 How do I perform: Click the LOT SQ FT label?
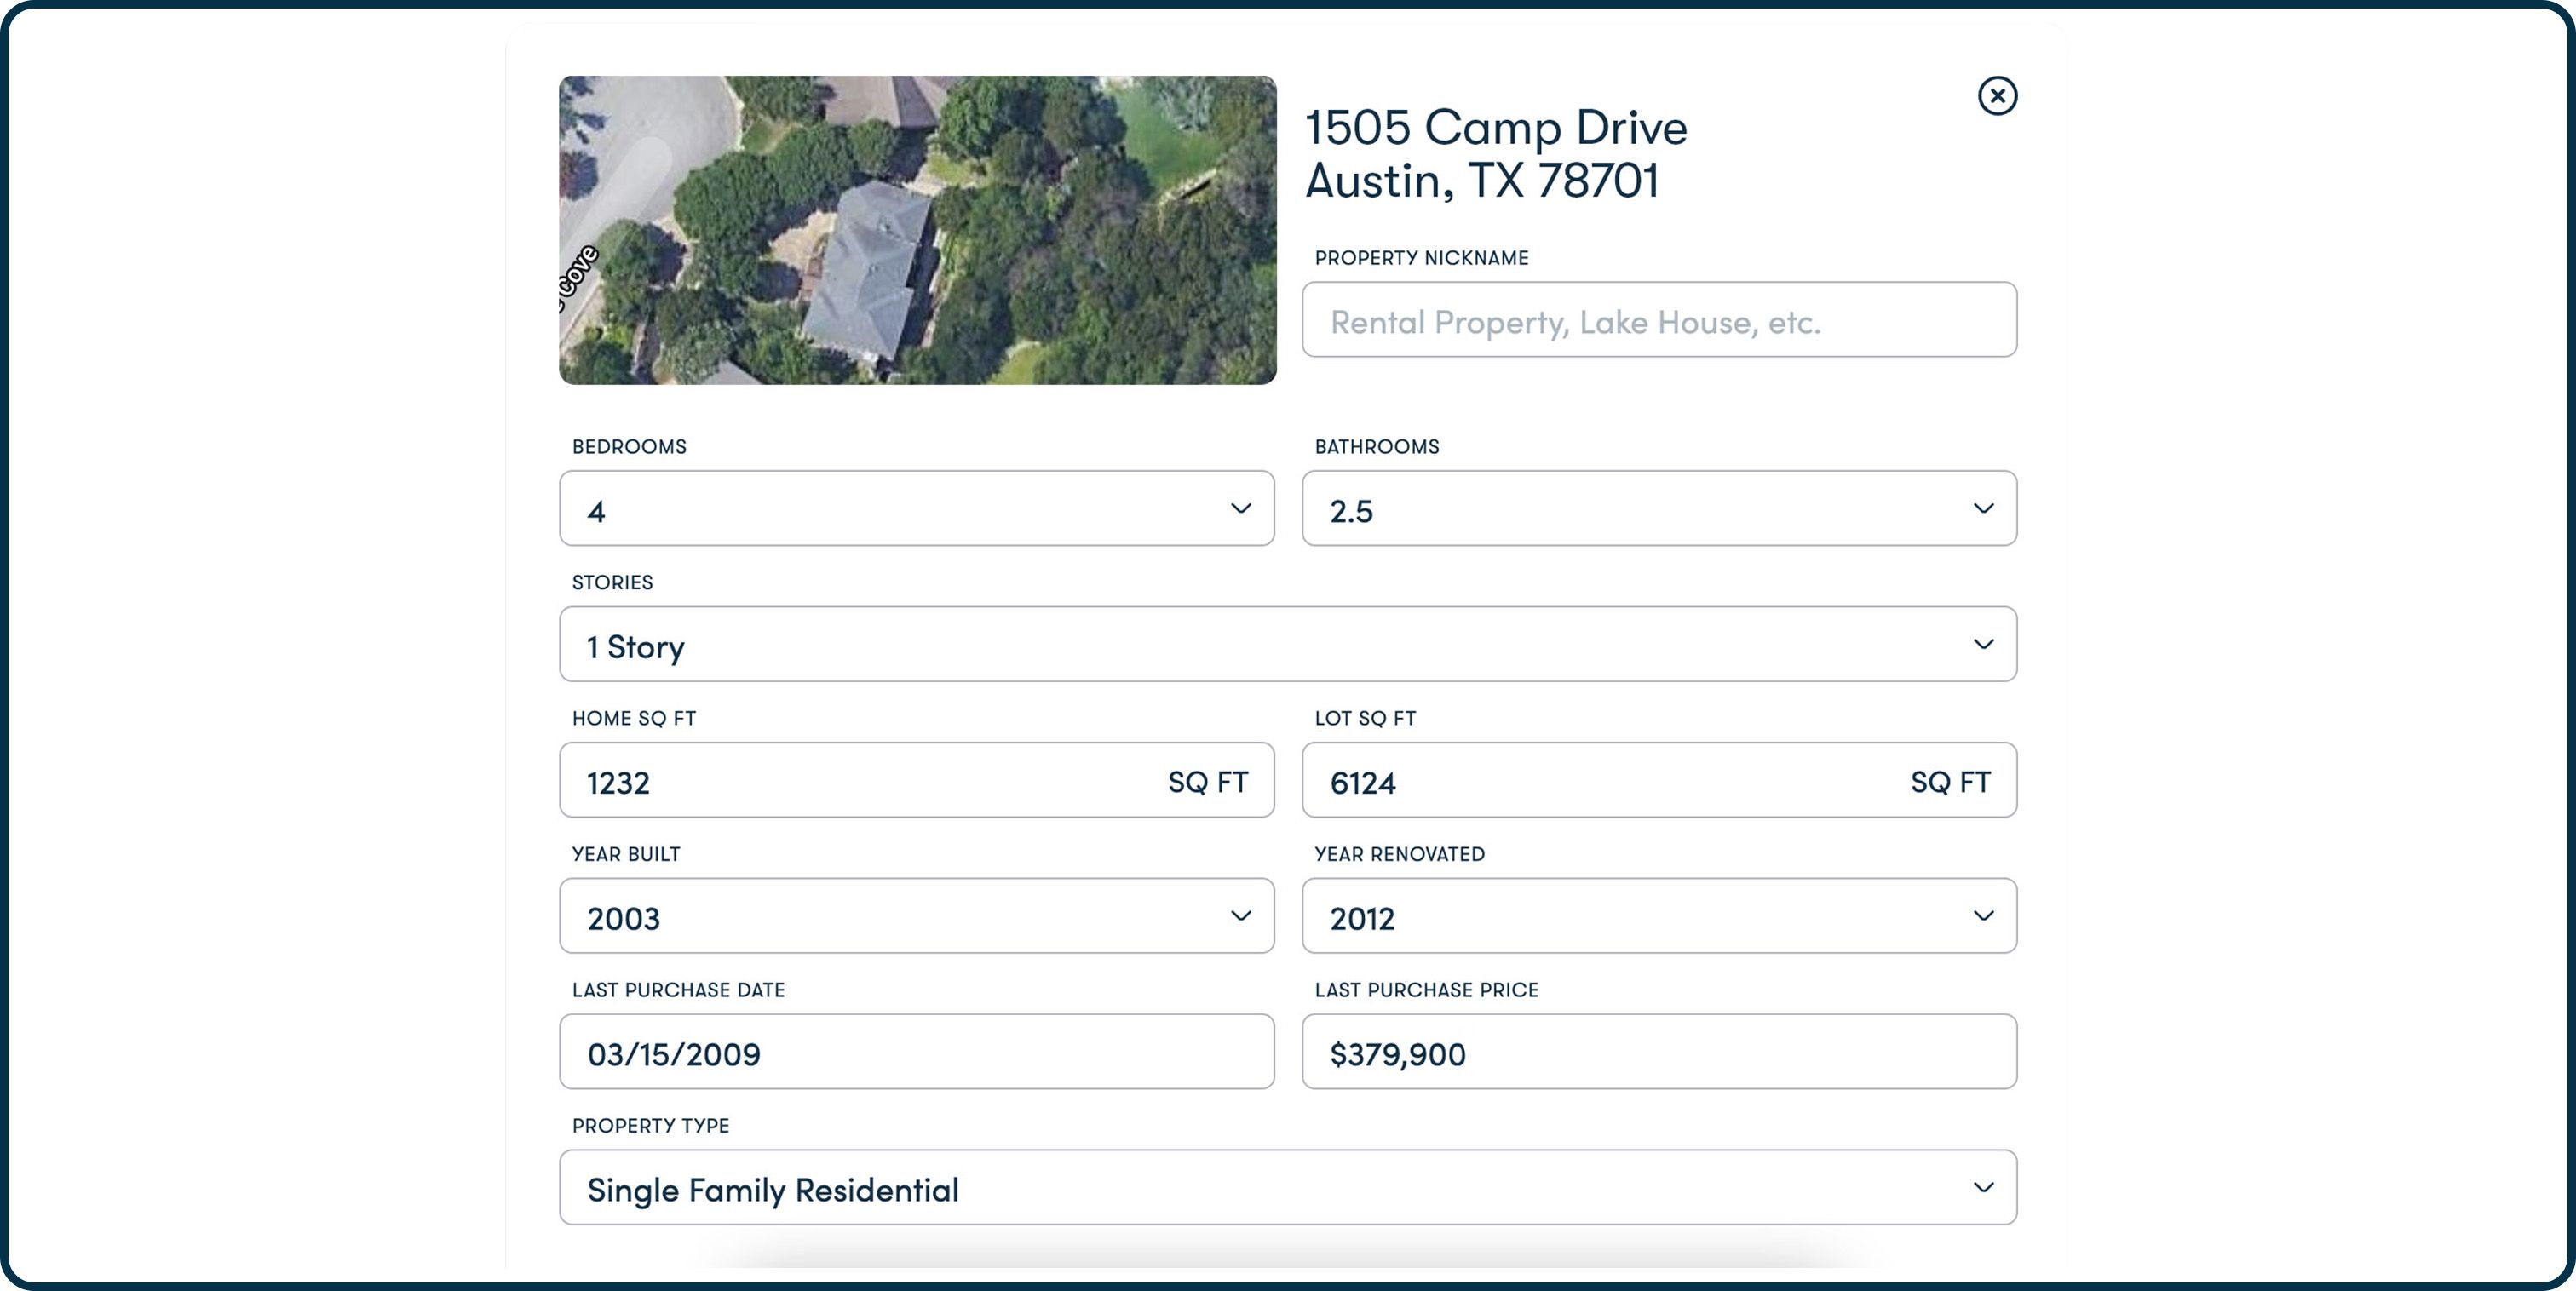point(1365,719)
